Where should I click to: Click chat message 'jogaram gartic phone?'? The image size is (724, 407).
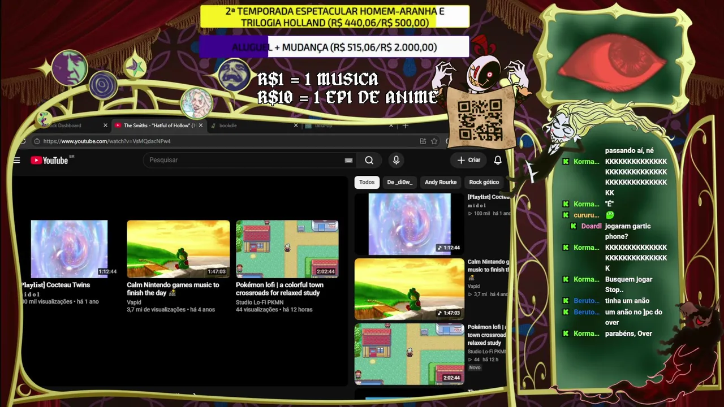point(628,231)
